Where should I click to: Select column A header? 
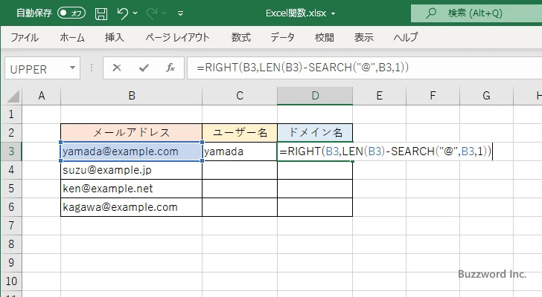click(42, 96)
